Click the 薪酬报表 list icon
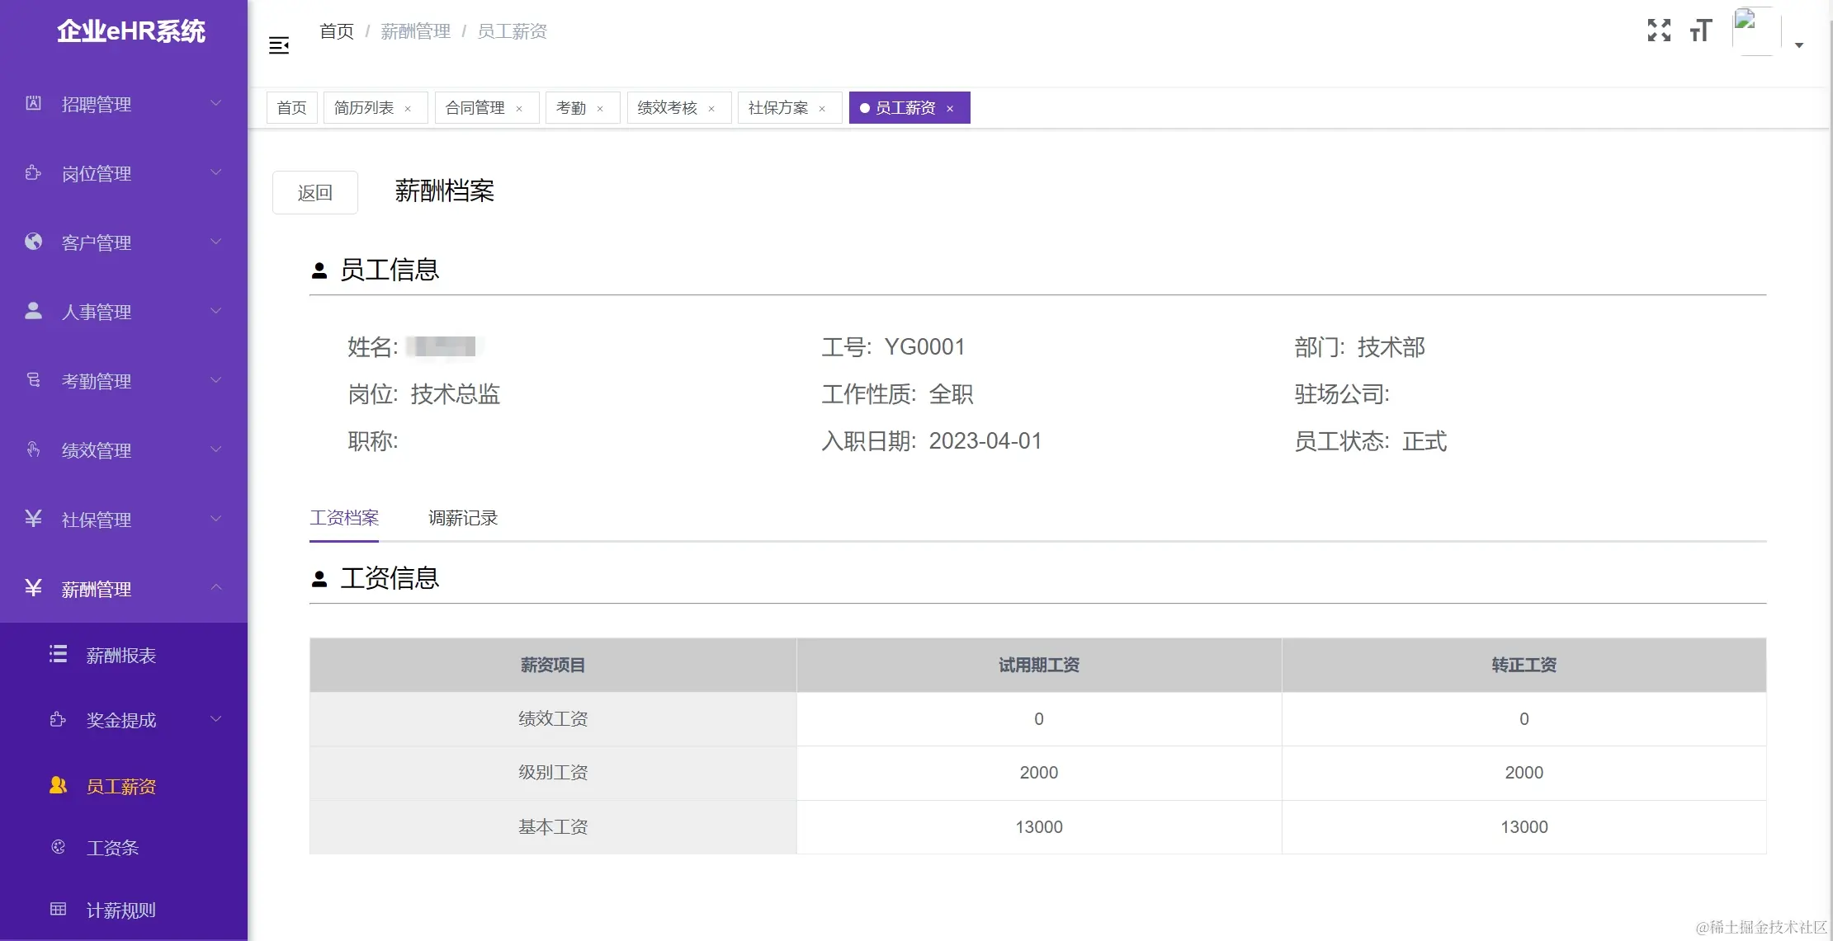 [58, 653]
